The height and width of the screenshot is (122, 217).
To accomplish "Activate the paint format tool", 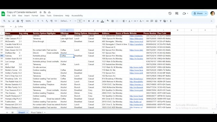I will [22, 21].
